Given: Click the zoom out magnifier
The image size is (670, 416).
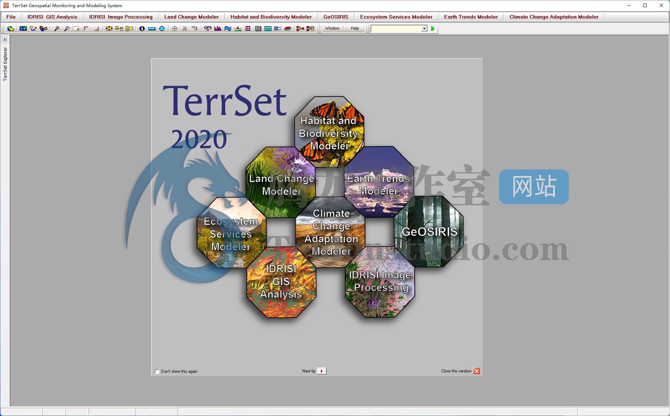Looking at the screenshot, I should (66, 29).
